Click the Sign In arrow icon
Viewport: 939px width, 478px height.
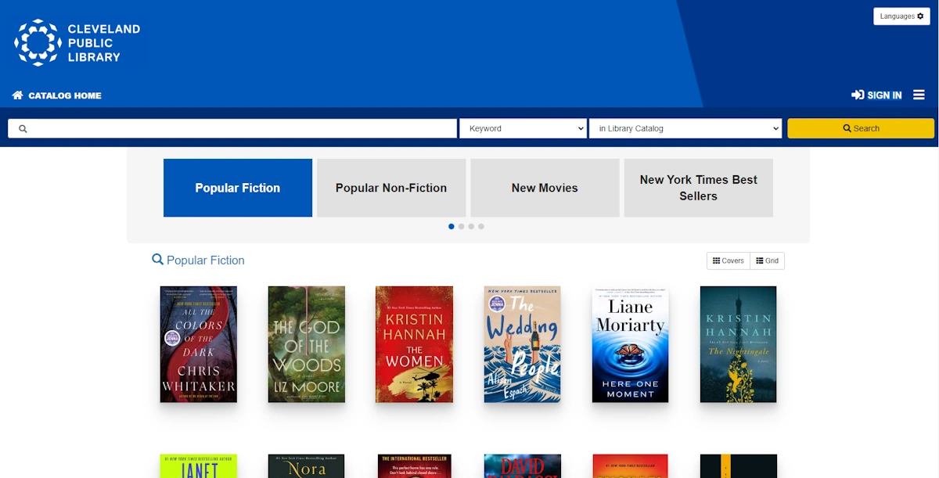click(858, 95)
